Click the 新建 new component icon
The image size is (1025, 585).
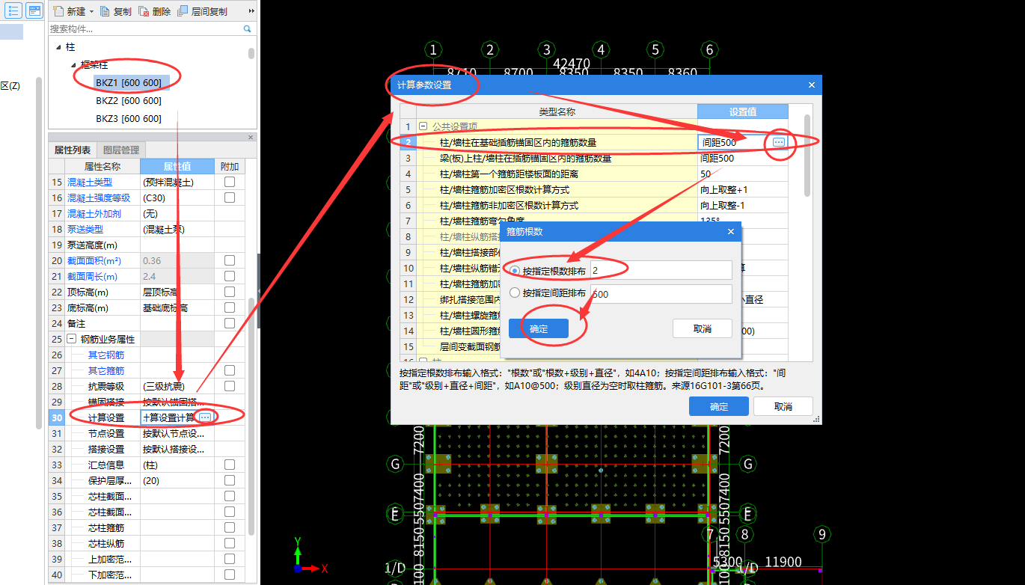[x=58, y=11]
